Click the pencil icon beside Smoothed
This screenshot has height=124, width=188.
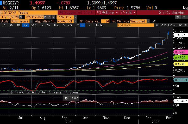point(154,21)
